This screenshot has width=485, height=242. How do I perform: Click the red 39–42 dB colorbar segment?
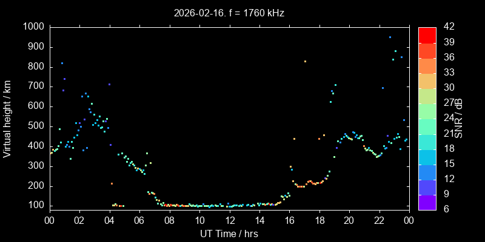click(427, 35)
